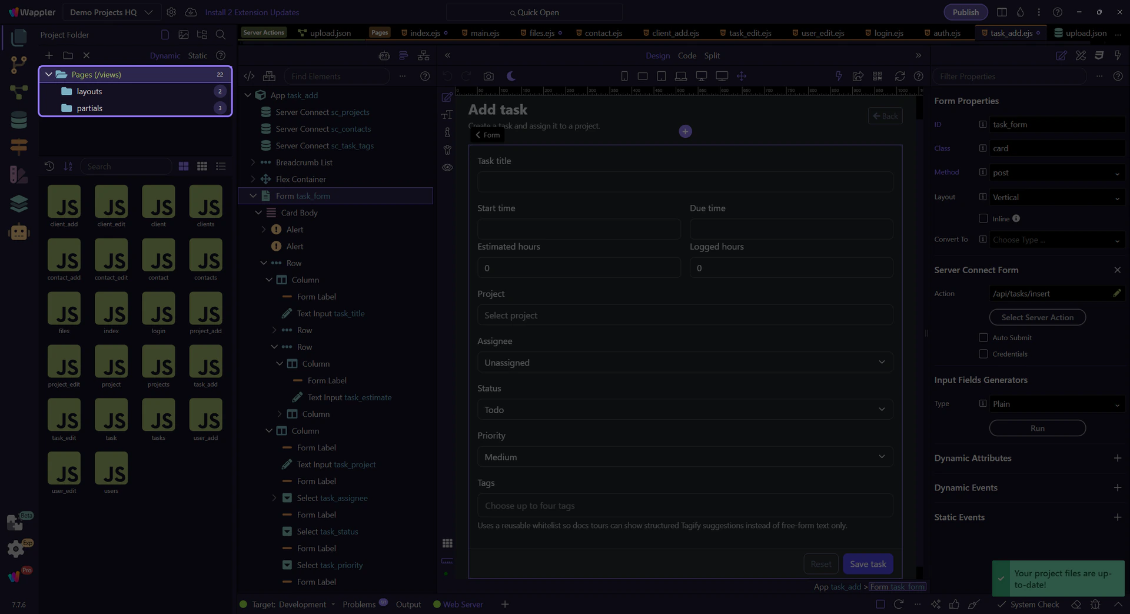This screenshot has width=1130, height=614.
Task: Expand the Breadcrumb List tree node
Action: [253, 162]
